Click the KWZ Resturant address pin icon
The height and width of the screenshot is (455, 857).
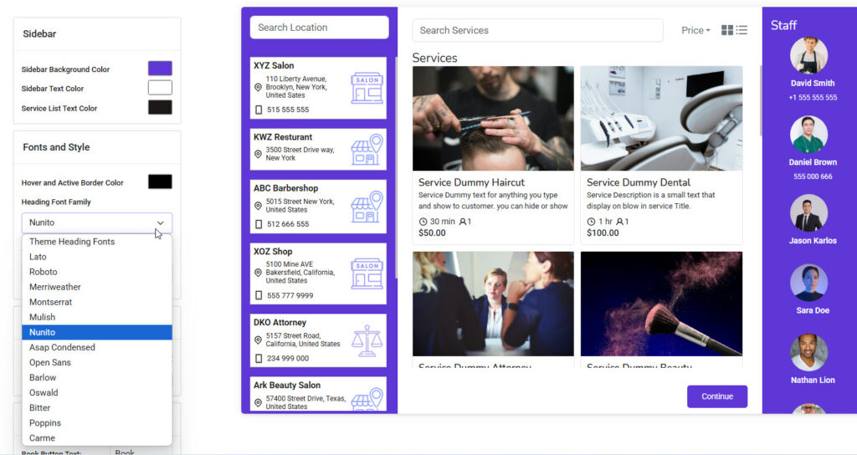coord(258,154)
